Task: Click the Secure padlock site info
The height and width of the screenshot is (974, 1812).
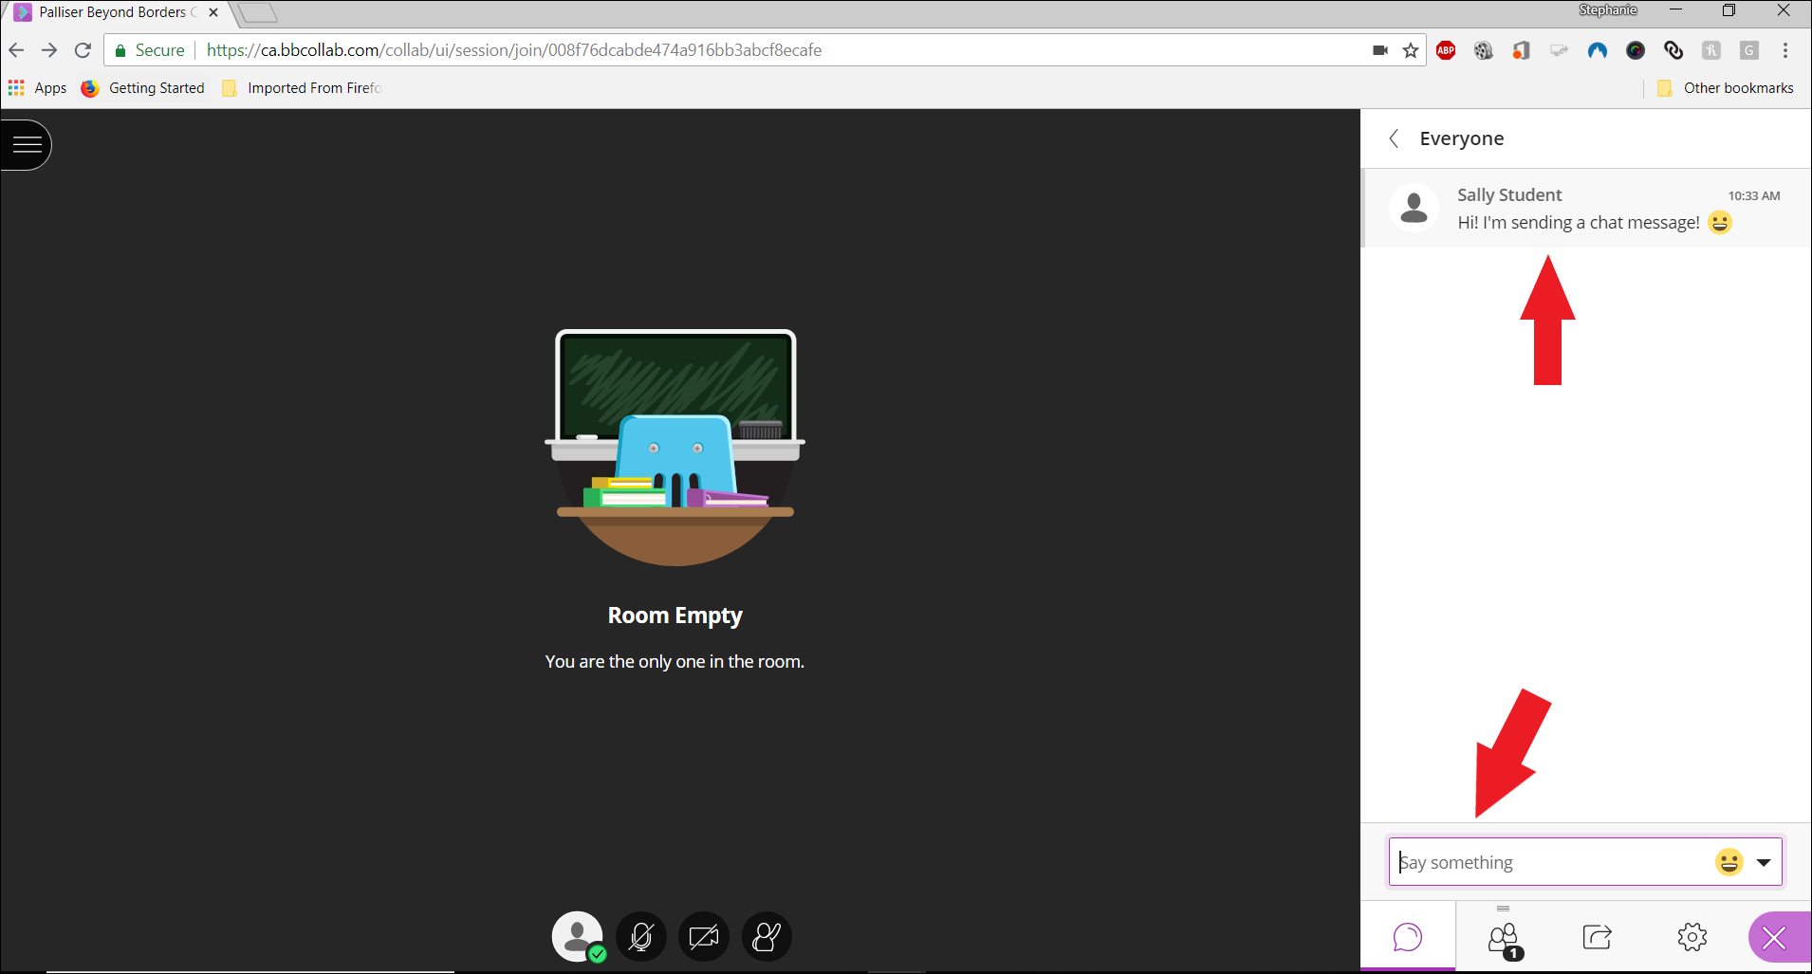Action: click(150, 50)
